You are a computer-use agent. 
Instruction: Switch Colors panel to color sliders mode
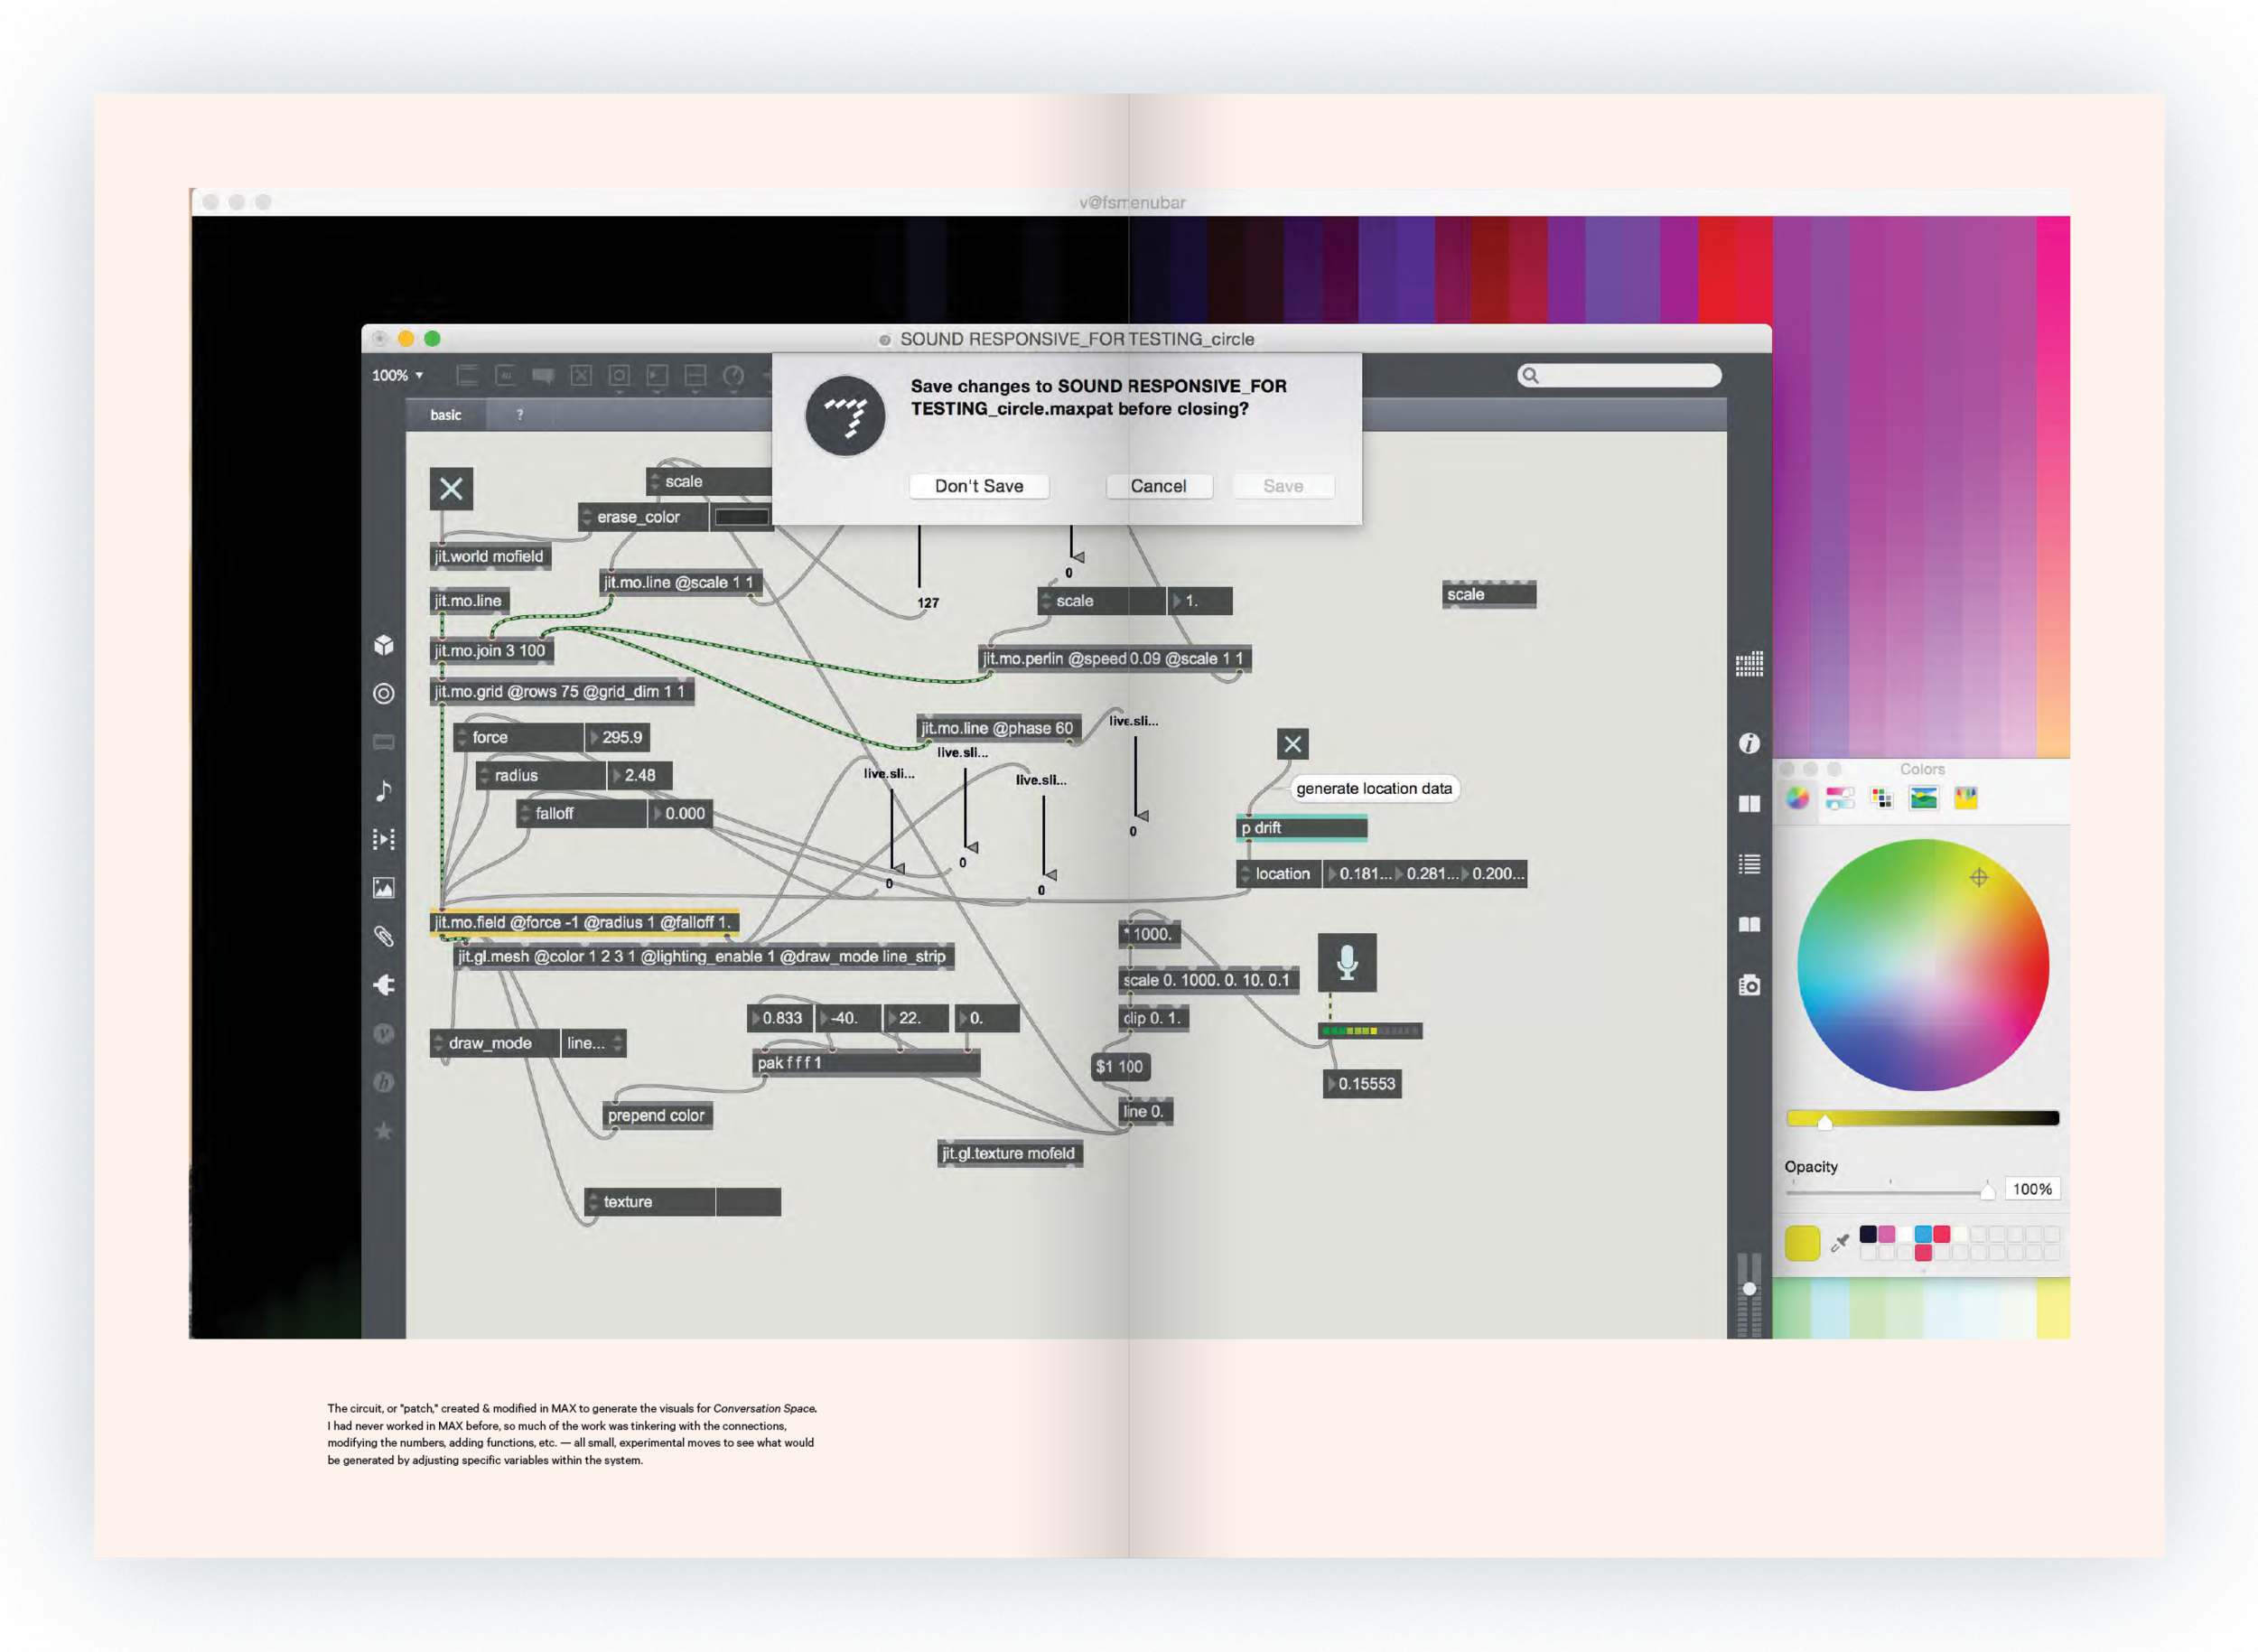click(x=1840, y=798)
